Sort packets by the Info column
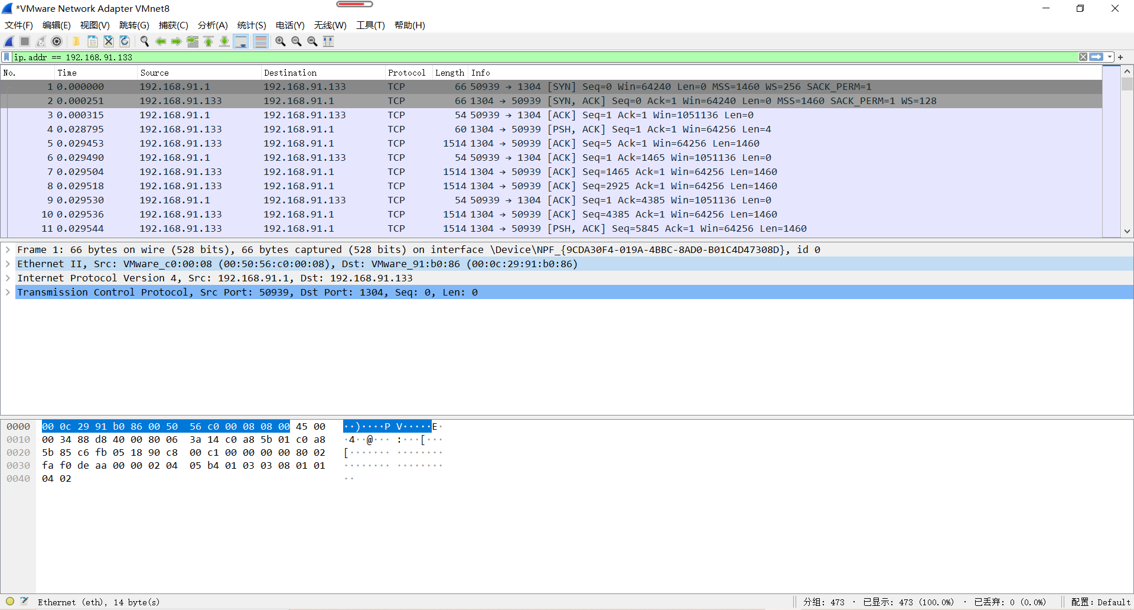Viewport: 1134px width, 610px height. pyautogui.click(x=785, y=73)
